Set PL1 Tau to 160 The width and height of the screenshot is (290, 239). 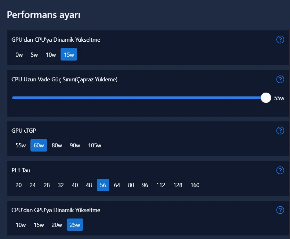coord(195,185)
